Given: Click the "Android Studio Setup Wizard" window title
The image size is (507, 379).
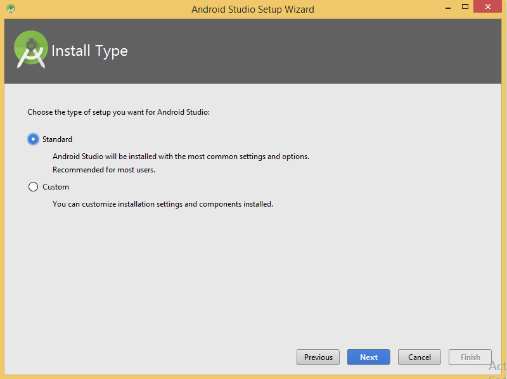Looking at the screenshot, I should click(253, 9).
